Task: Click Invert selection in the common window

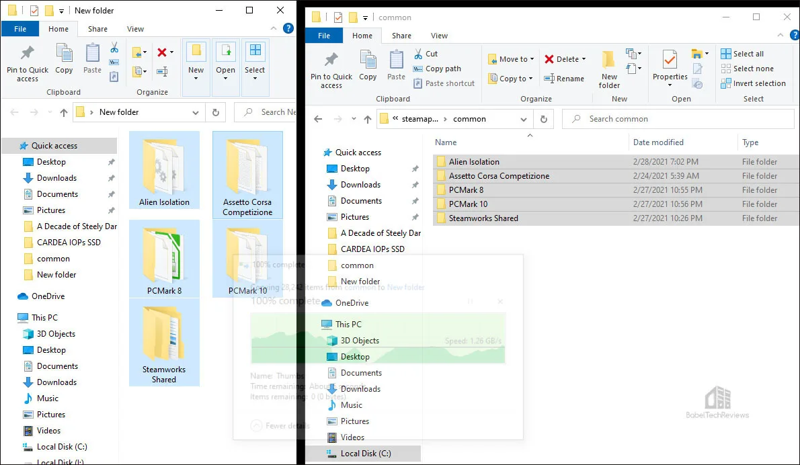Action: coord(753,83)
